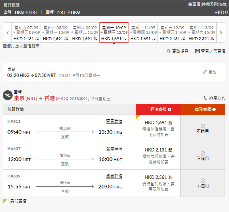Select 星期天 09/09 date tab
This screenshot has width=229, height=212.
tap(85, 33)
